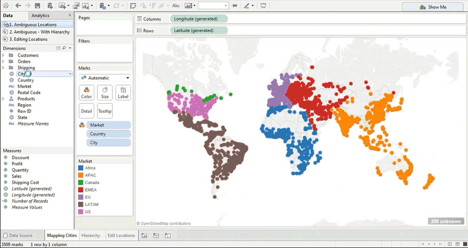Open the City field dropdown arrow
468x248 pixels.
pos(70,74)
